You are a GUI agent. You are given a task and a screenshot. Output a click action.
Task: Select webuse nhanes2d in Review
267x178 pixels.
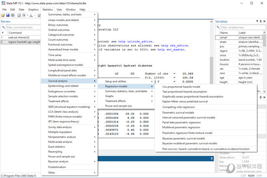[20, 37]
